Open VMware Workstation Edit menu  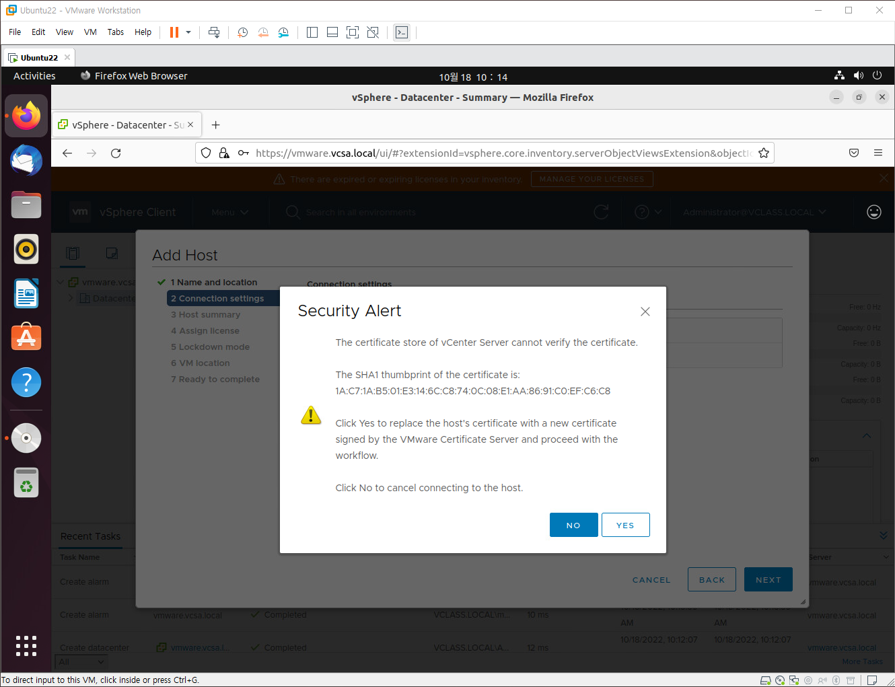38,32
